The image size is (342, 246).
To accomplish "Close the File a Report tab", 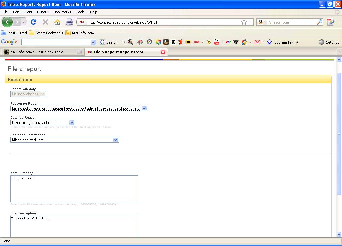I will click(x=163, y=52).
